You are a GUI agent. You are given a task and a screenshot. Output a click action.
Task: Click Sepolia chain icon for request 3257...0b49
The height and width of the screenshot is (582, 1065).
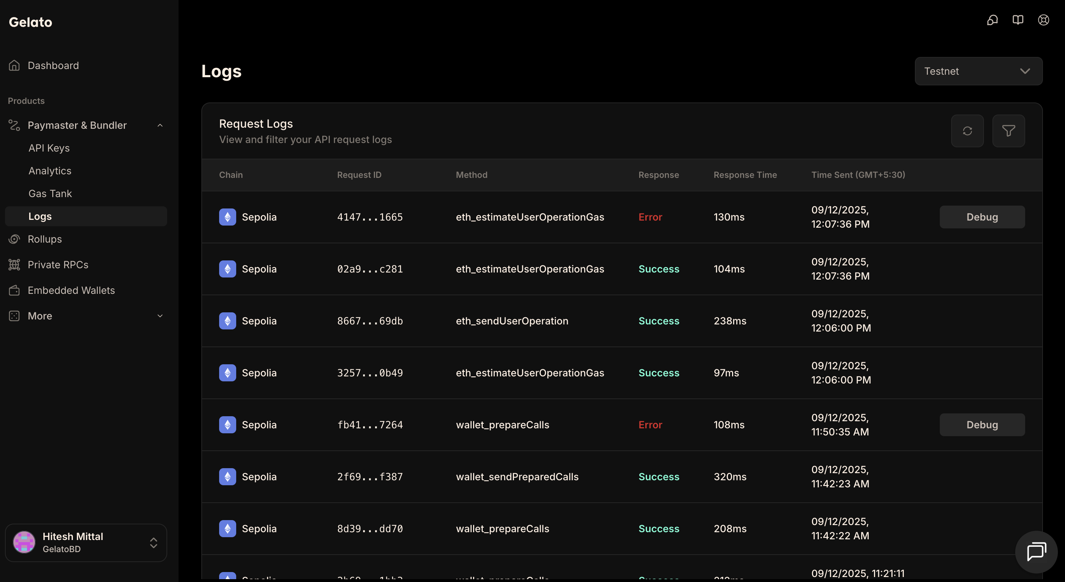[227, 373]
